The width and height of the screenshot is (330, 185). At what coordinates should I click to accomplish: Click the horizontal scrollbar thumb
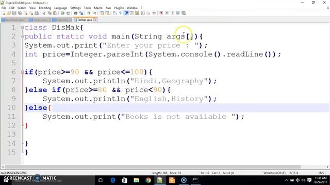(153, 166)
